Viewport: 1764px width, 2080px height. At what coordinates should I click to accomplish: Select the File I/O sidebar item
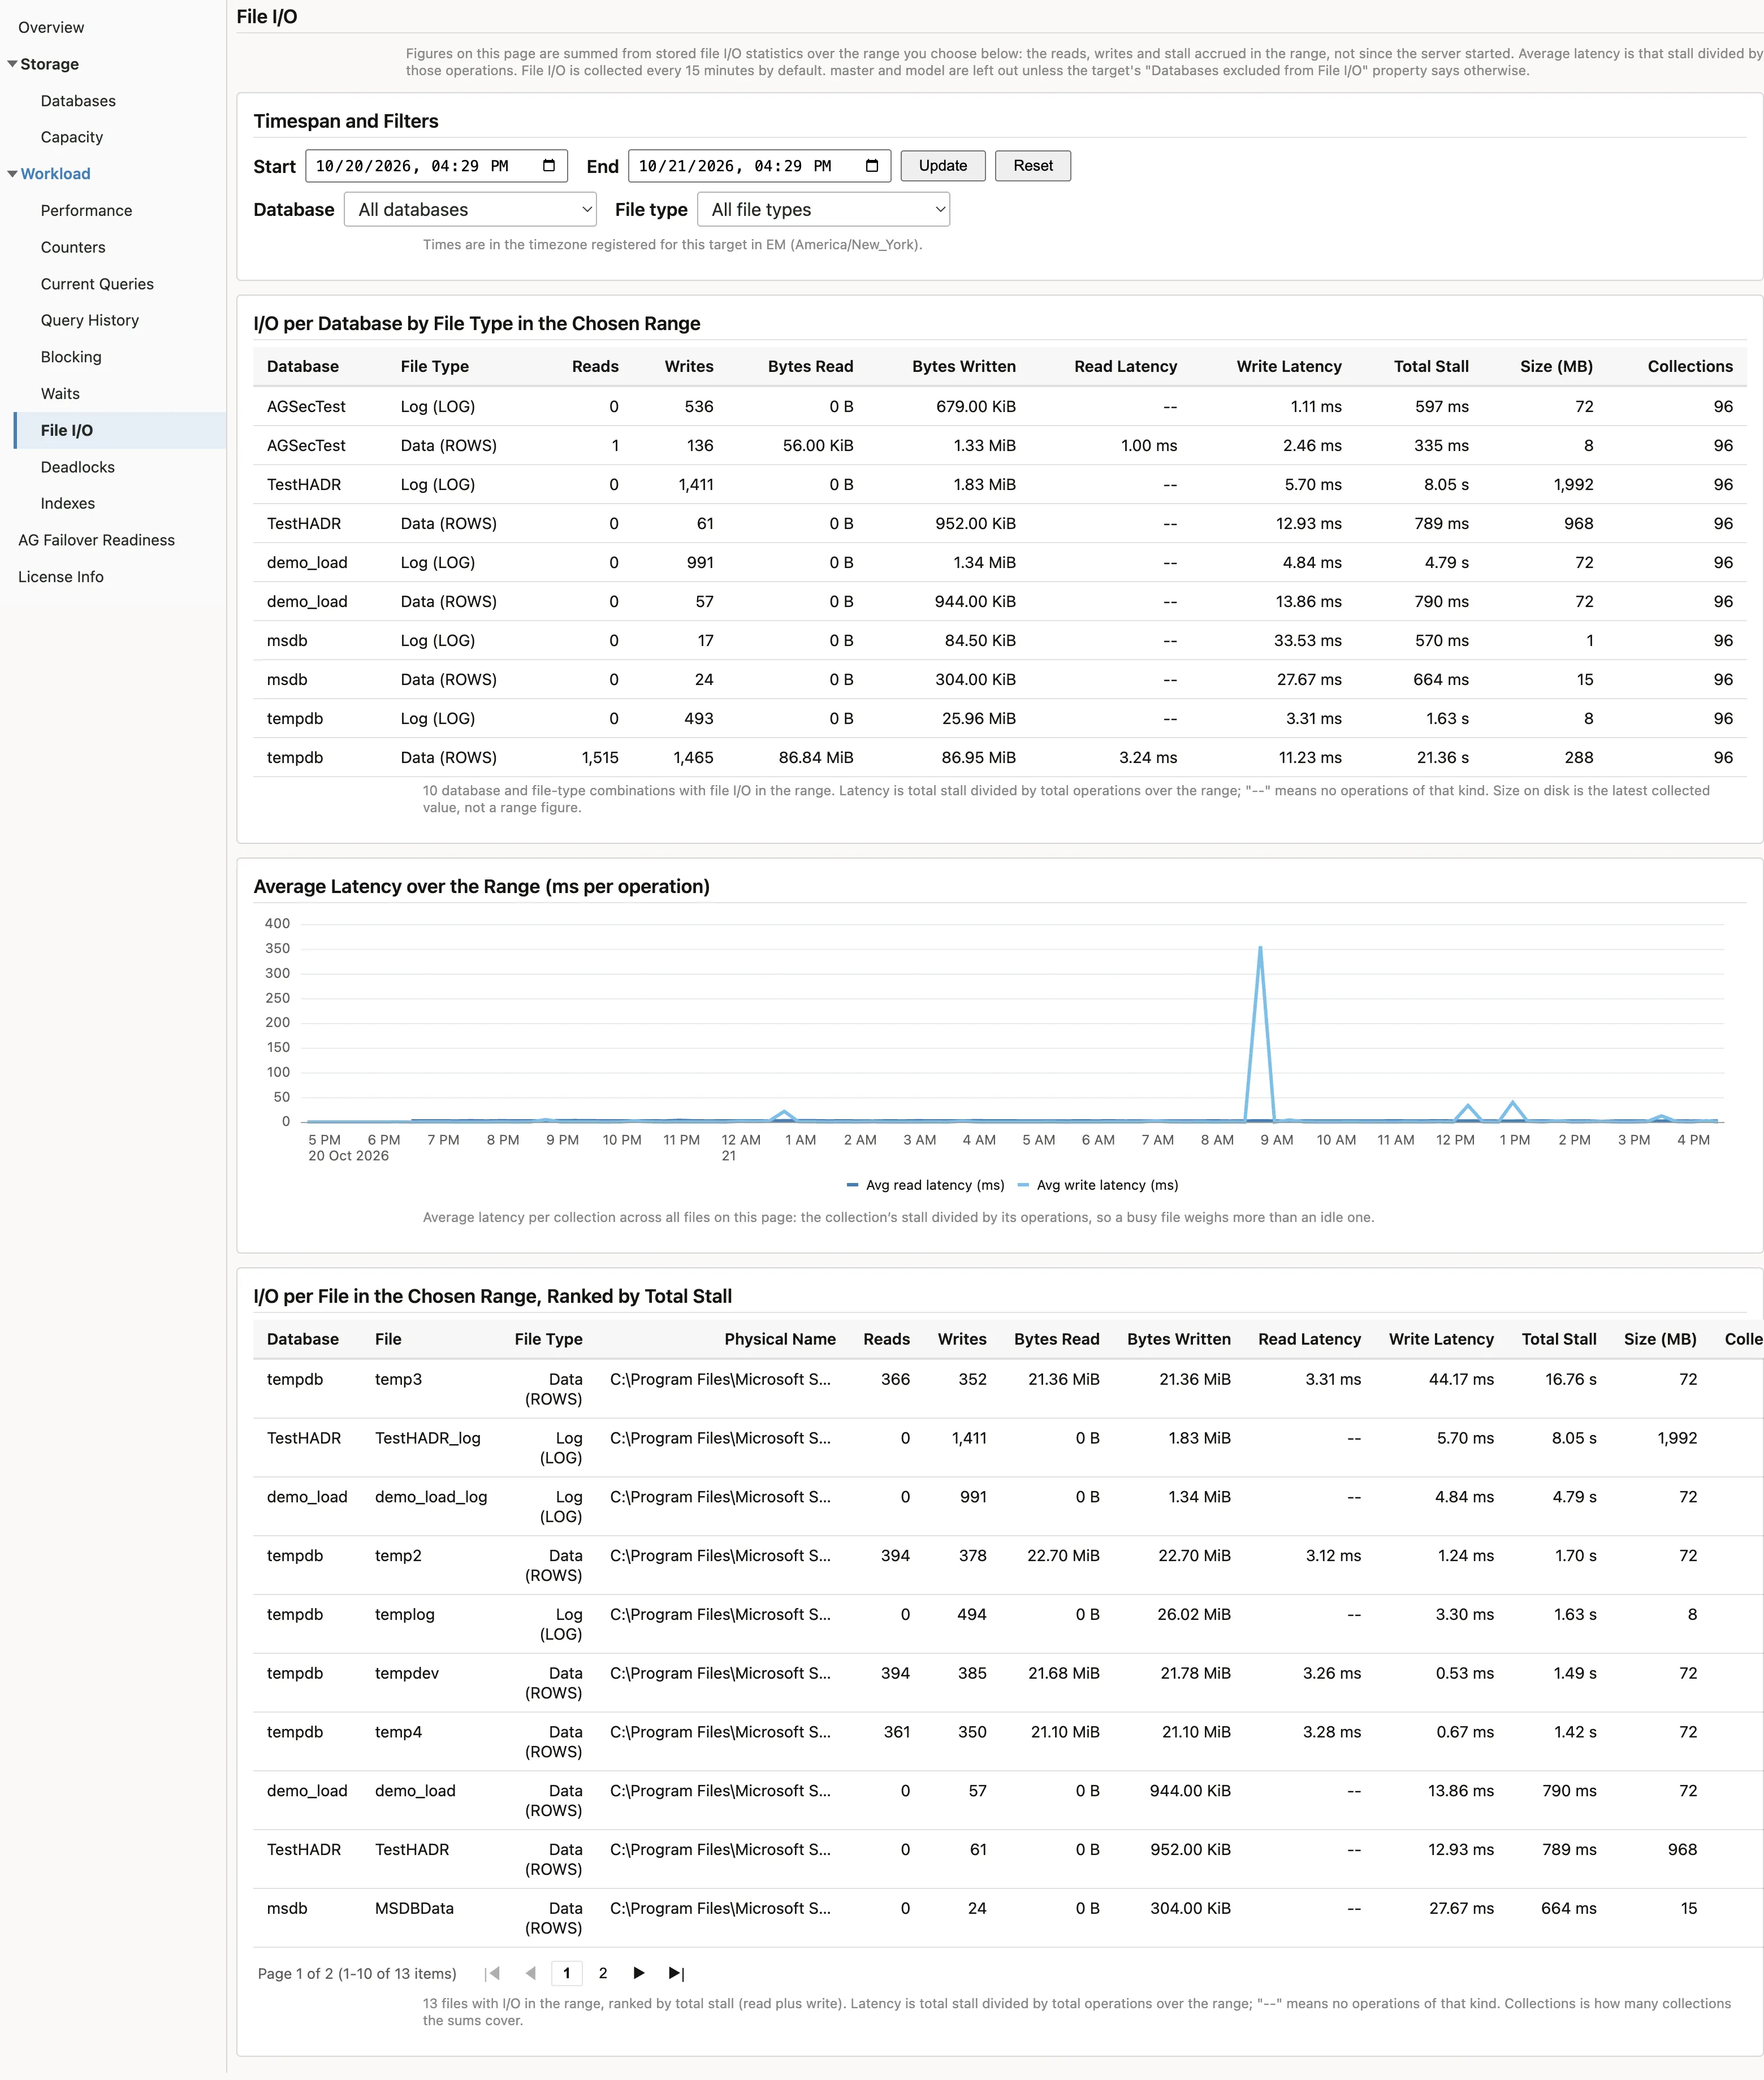[x=120, y=431]
